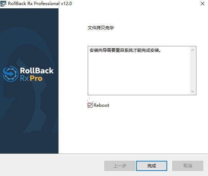Click the scrollbar track in the message box
The height and width of the screenshot is (176, 208).
pos(193,71)
